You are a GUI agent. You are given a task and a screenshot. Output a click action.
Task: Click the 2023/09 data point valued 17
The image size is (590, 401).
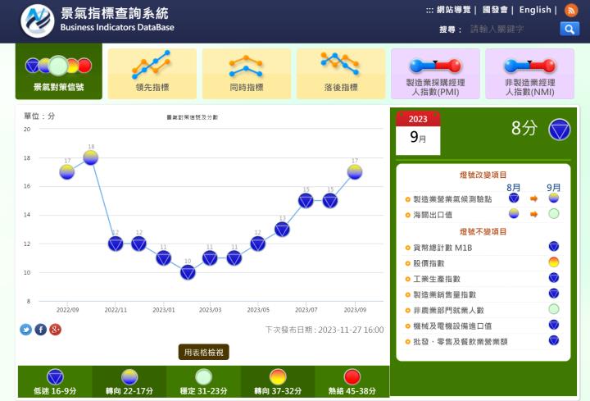coord(355,172)
